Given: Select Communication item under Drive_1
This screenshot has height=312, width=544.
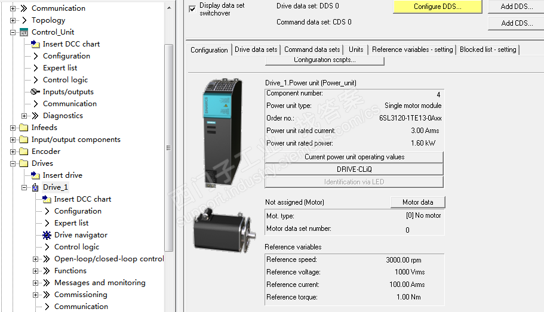Looking at the screenshot, I should 81,307.
